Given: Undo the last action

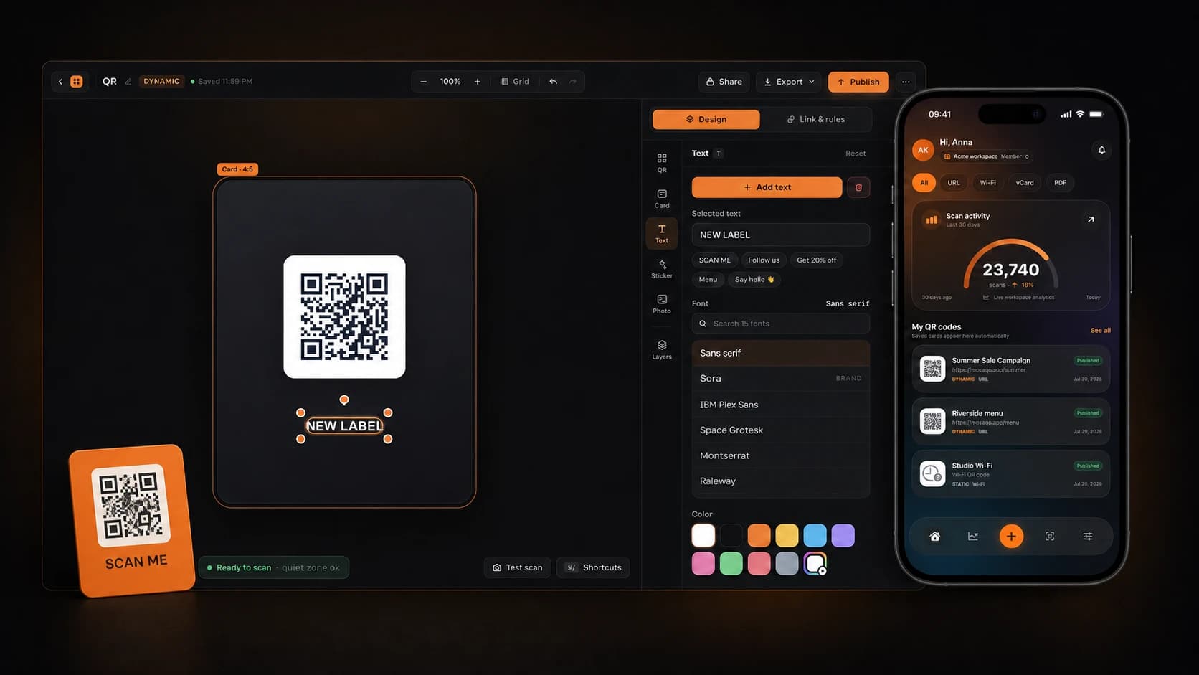Looking at the screenshot, I should pyautogui.click(x=553, y=82).
